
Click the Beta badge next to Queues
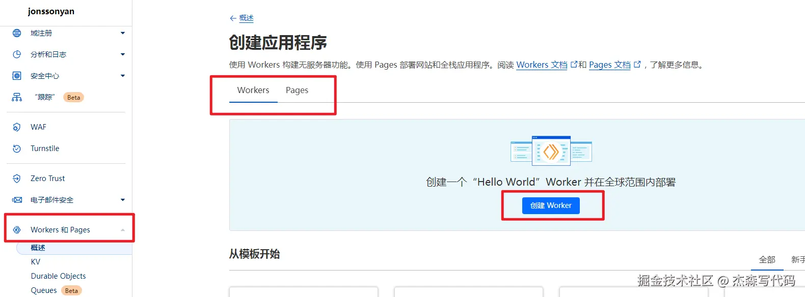(x=71, y=290)
